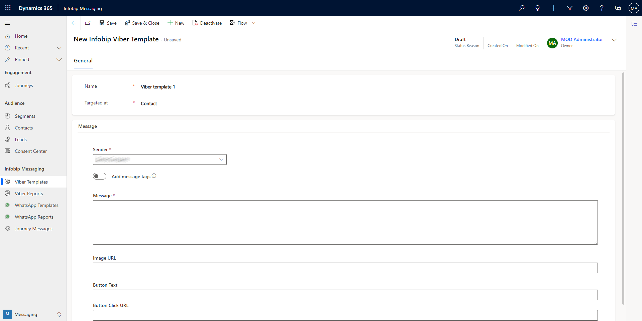The width and height of the screenshot is (642, 321).
Task: Click the MOD Administrator owner link
Action: click(x=582, y=39)
